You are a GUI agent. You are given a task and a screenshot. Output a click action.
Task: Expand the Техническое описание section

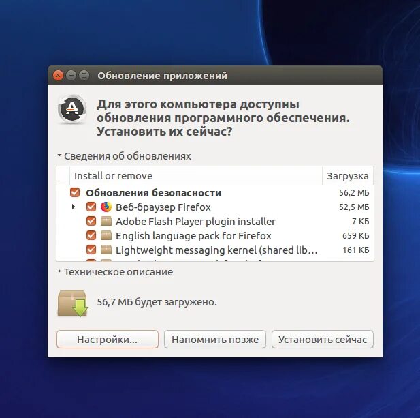[59, 271]
